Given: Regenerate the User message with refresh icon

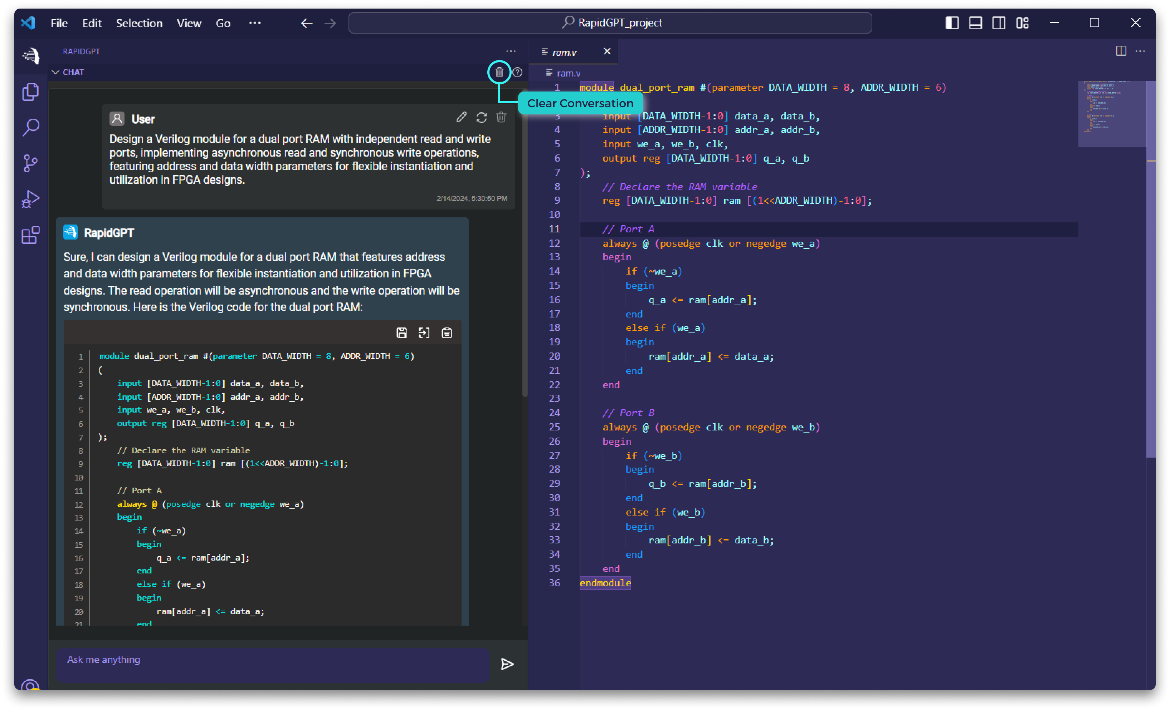Looking at the screenshot, I should pos(482,117).
